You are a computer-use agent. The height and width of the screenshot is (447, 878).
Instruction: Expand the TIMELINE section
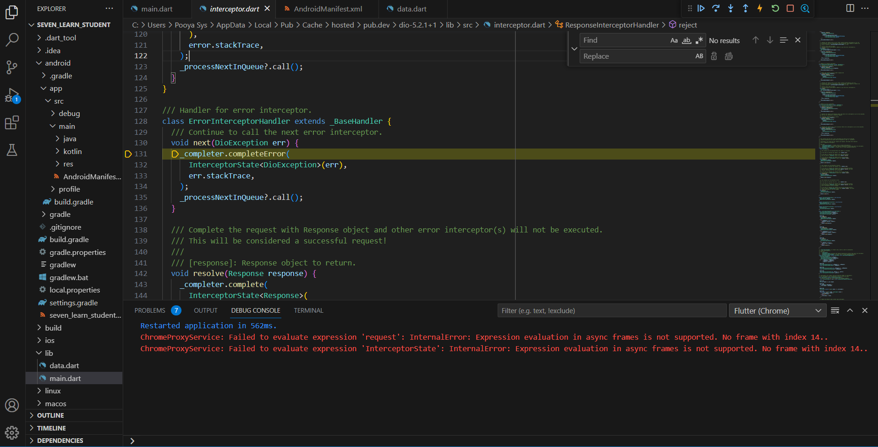pos(73,428)
